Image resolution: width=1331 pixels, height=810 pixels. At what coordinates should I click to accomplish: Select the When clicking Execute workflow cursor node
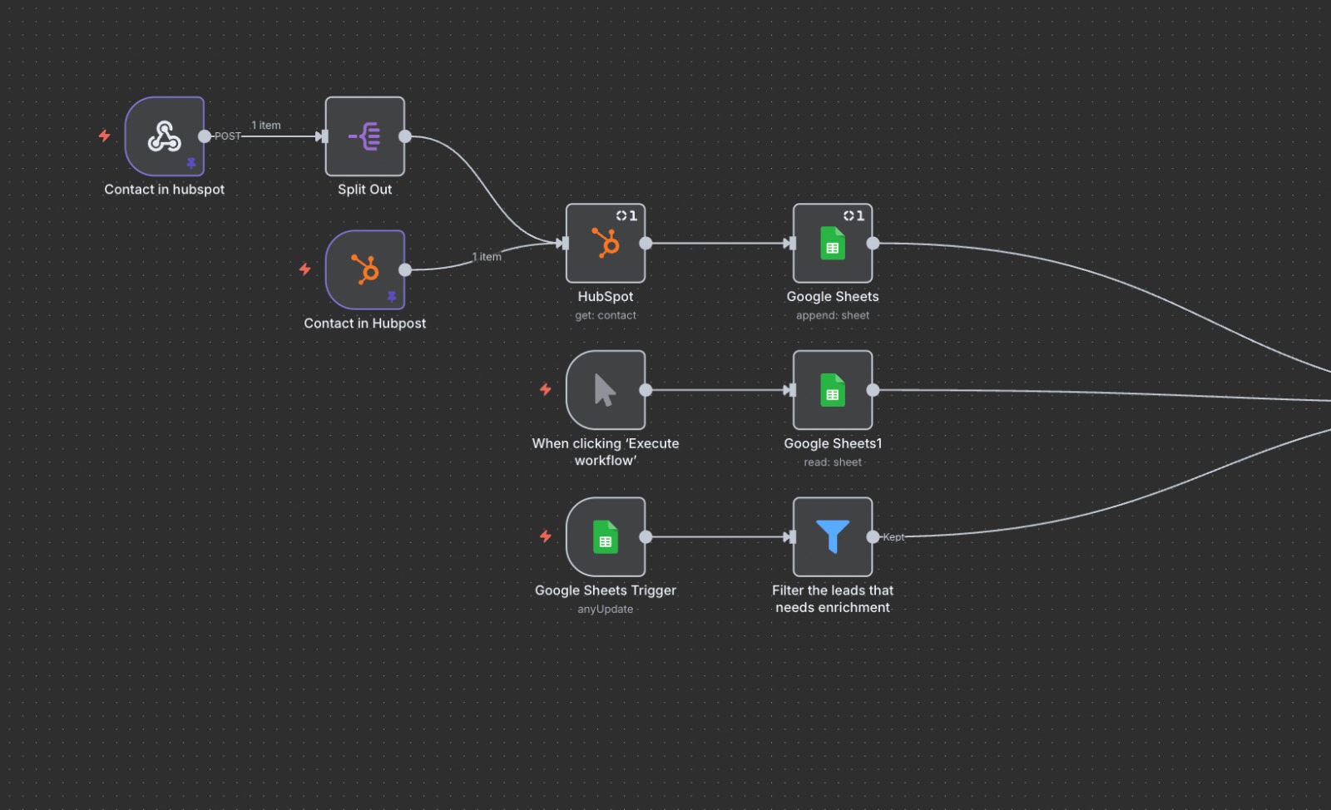605,390
